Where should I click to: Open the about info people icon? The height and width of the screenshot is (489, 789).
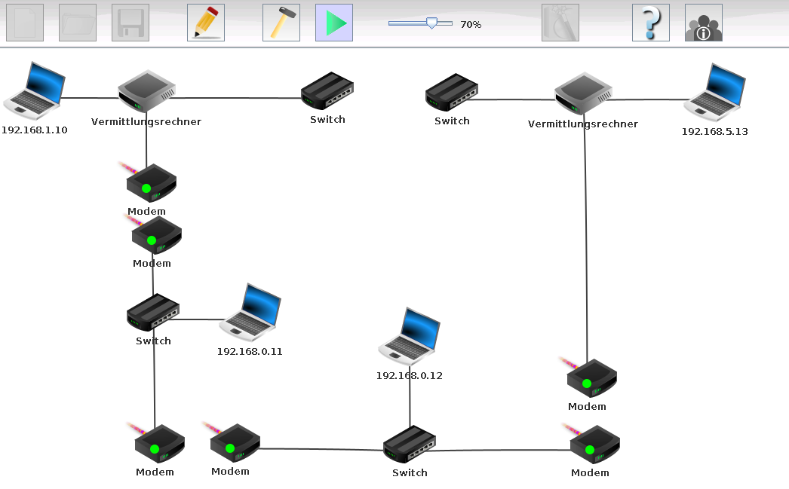[x=704, y=23]
